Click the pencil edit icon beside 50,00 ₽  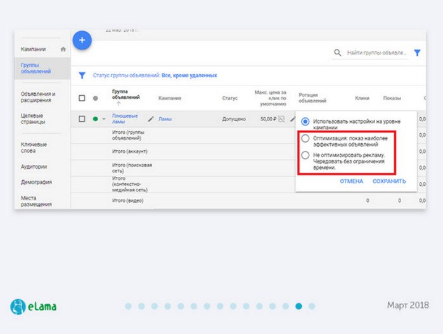tap(292, 119)
